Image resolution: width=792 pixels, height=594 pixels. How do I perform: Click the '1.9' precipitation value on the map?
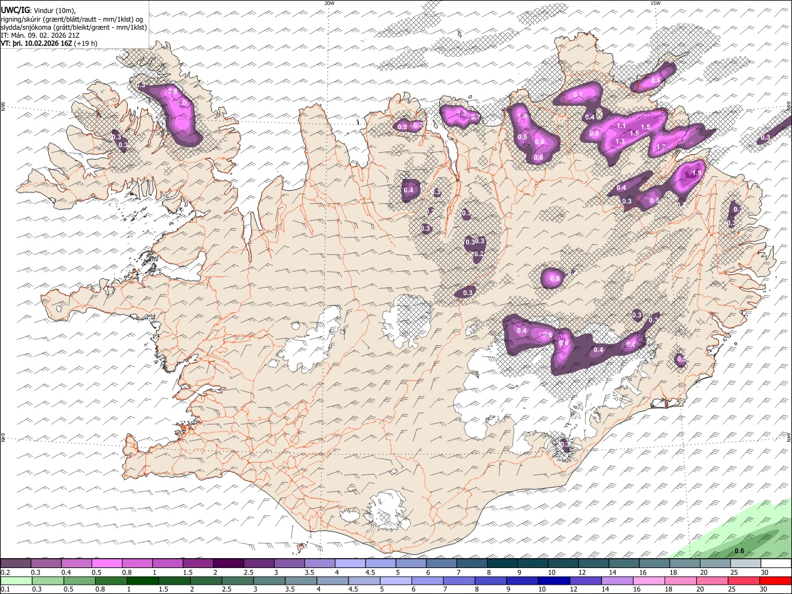(697, 173)
